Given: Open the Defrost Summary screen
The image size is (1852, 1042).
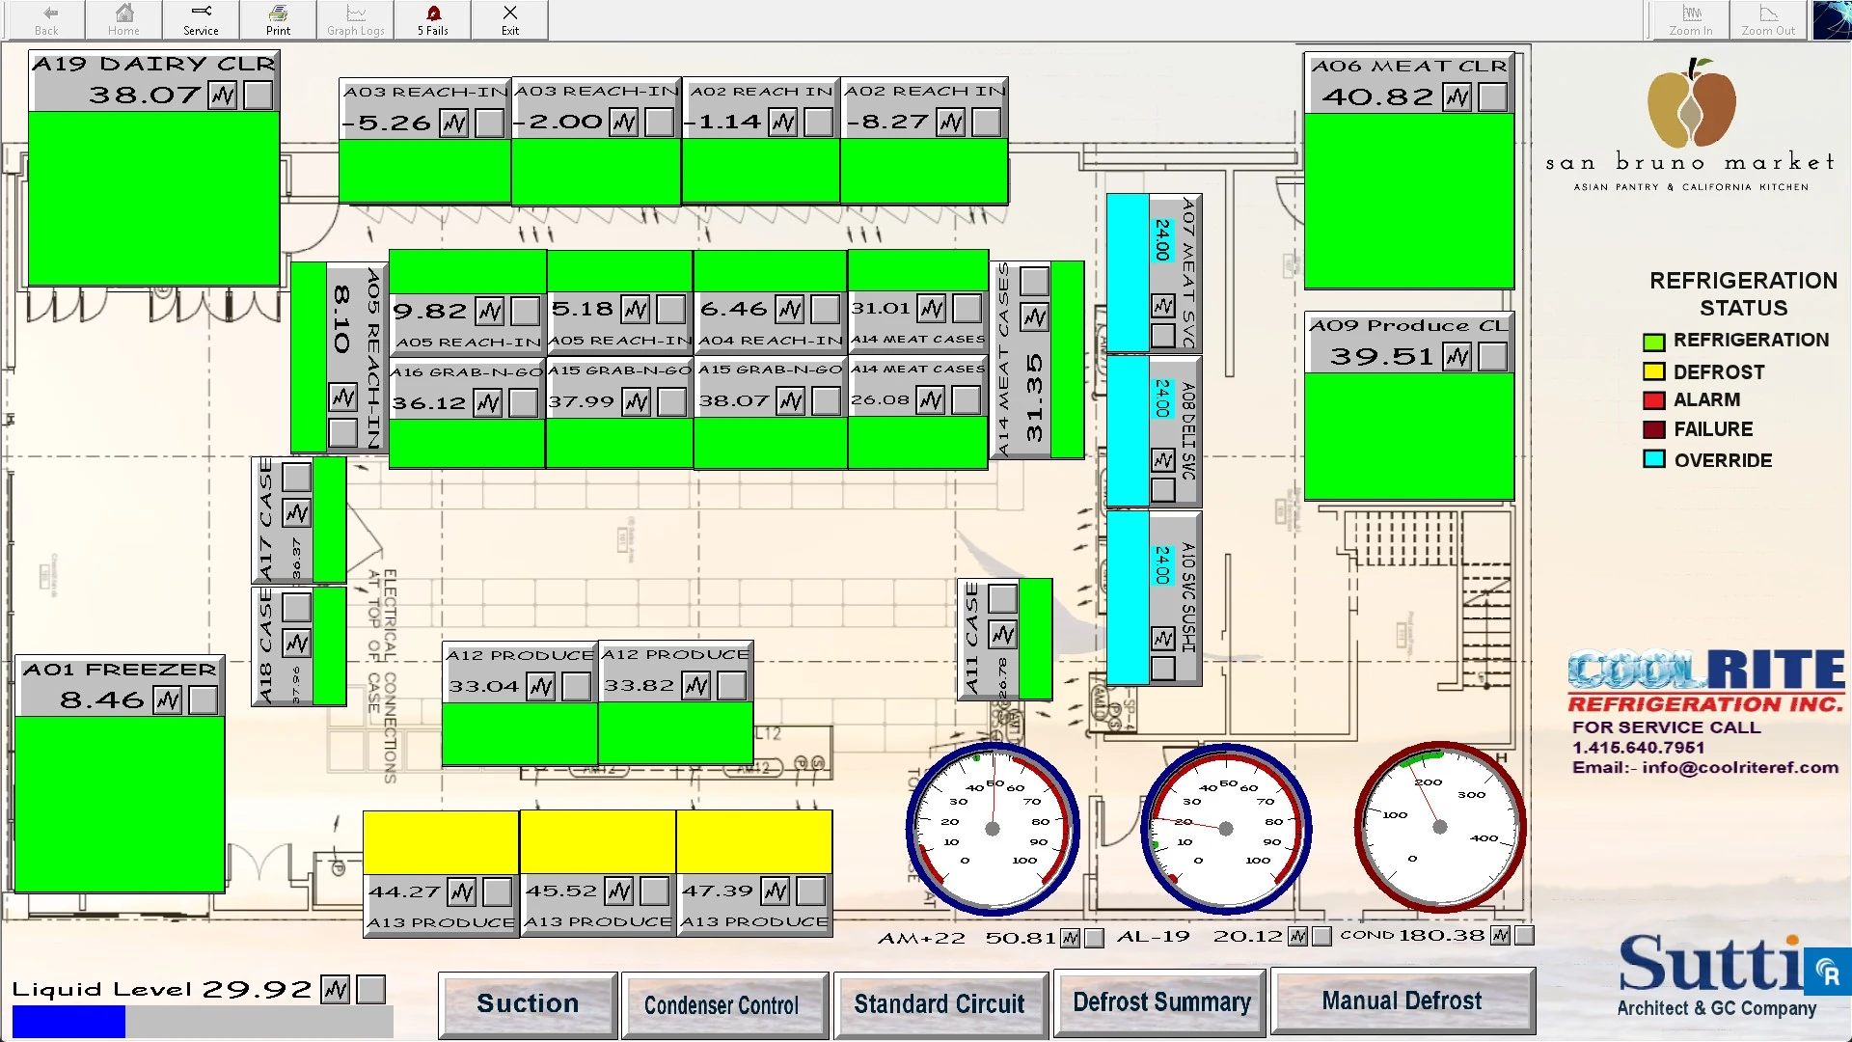Looking at the screenshot, I should pyautogui.click(x=1161, y=1001).
